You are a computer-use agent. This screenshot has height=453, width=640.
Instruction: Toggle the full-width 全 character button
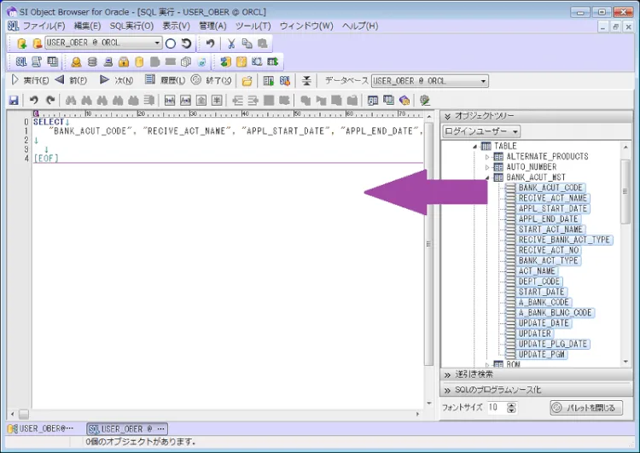[x=201, y=101]
